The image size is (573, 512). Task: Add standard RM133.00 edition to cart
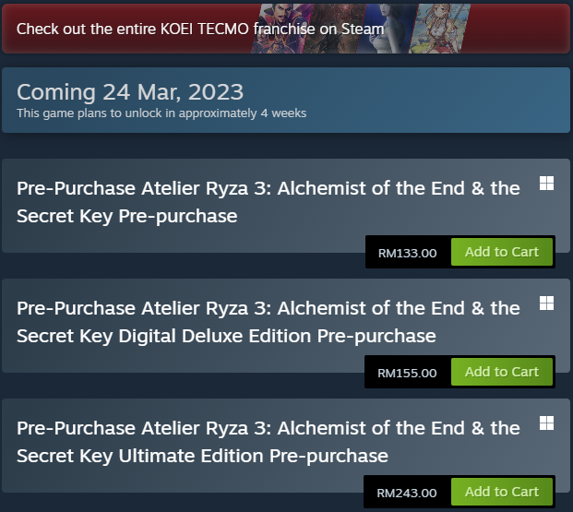501,252
